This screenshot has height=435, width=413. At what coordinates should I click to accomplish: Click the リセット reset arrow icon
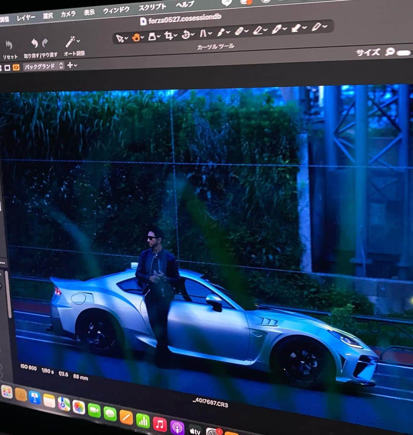[9, 44]
